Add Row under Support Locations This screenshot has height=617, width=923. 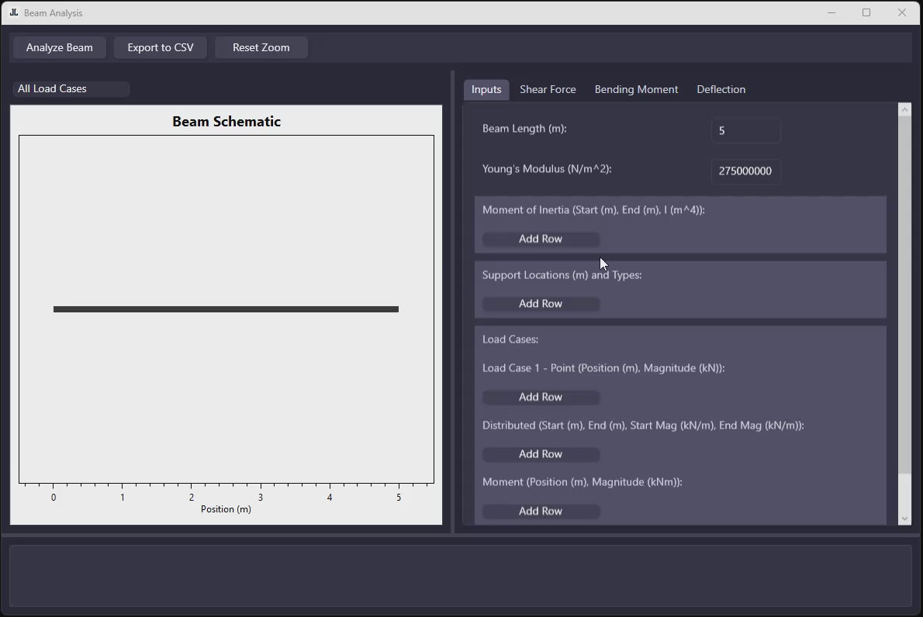click(541, 304)
